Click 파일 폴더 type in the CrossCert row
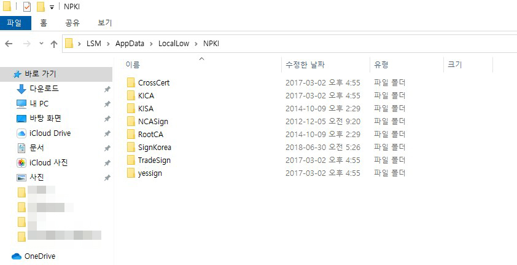The image size is (517, 265). coord(390,82)
